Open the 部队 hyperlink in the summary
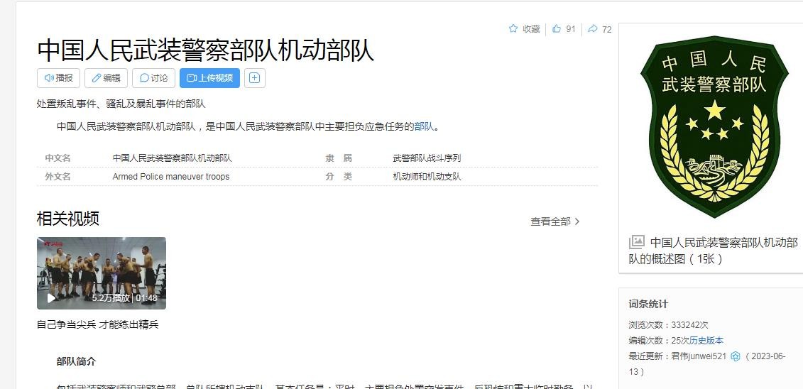Image resolution: width=803 pixels, height=389 pixels. [424, 127]
